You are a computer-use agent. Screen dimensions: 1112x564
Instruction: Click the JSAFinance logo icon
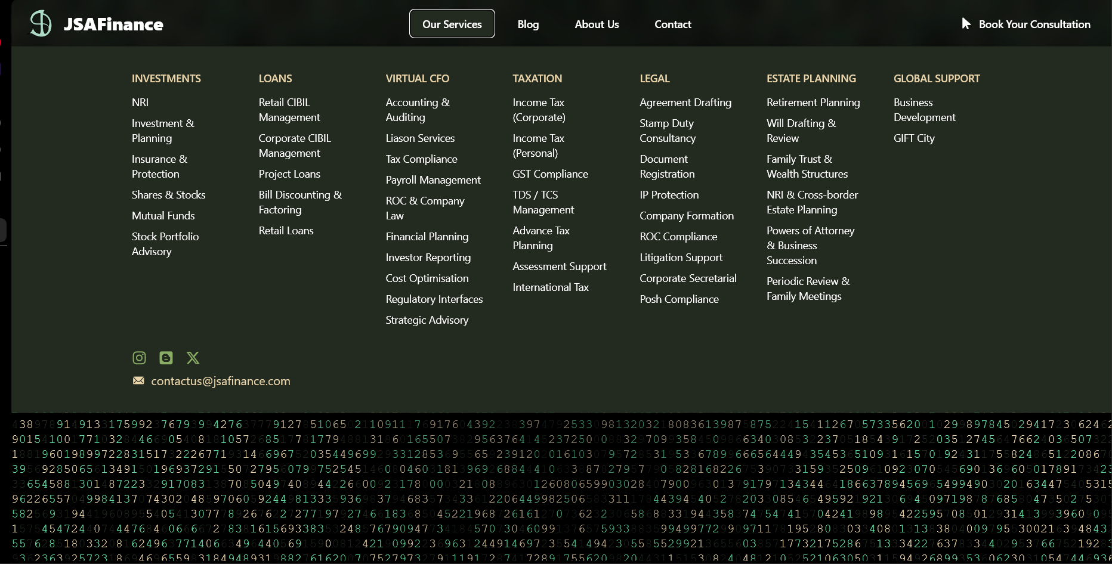coord(41,24)
